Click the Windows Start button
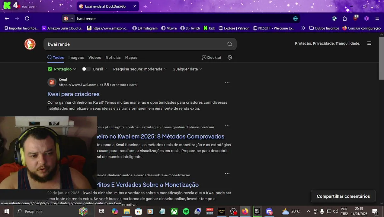 [x=7, y=212]
